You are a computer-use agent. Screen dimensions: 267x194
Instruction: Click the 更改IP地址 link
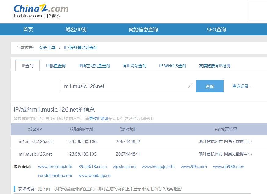pyautogui.click(x=99, y=119)
